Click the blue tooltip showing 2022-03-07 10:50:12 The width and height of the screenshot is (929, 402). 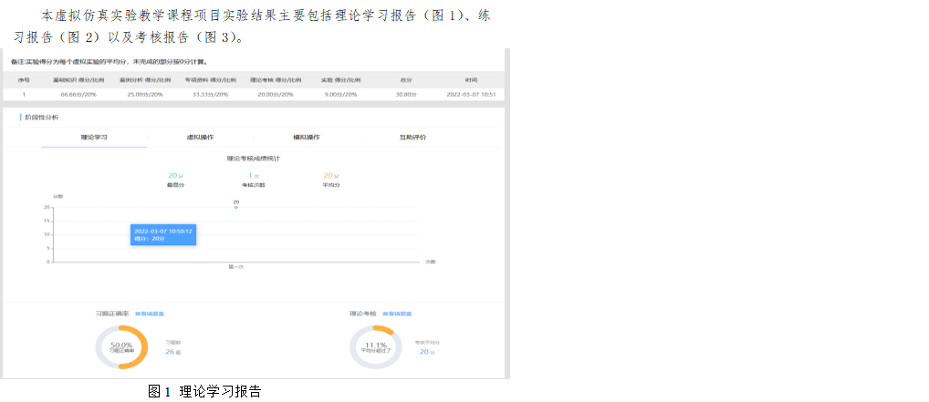[162, 234]
